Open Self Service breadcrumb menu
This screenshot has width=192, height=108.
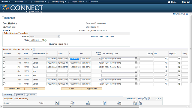[x=40, y=2]
